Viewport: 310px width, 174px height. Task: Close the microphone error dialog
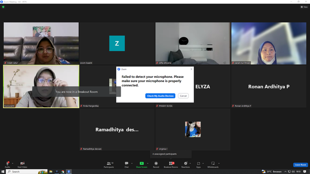coord(191,69)
